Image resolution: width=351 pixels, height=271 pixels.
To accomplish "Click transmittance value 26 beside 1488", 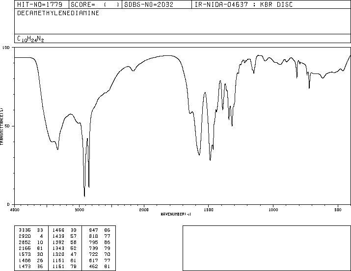I will click(x=40, y=261).
